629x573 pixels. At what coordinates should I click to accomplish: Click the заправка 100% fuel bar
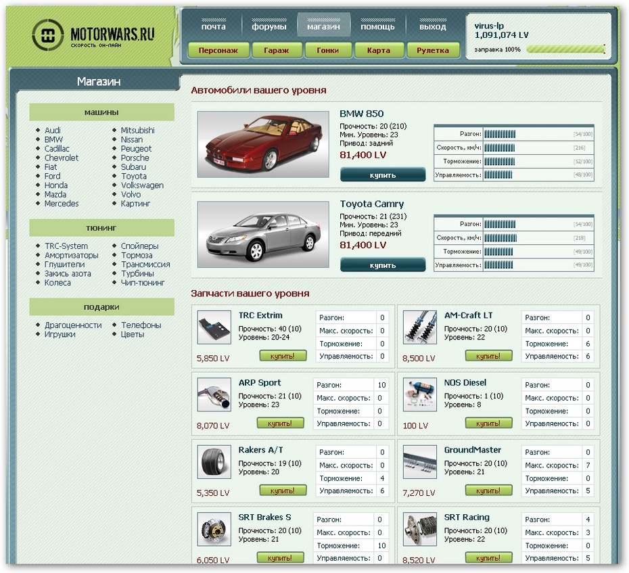tap(565, 49)
